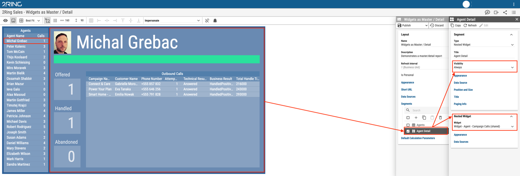Open the Best Fit zoom dropdown
Screen dimensions: 520x176
pos(33,21)
